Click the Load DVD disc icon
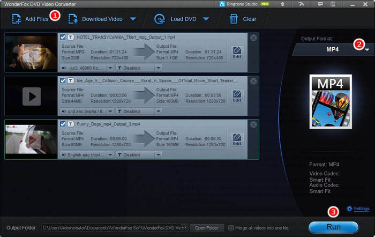Image resolution: width=375 pixels, height=237 pixels. (160, 19)
